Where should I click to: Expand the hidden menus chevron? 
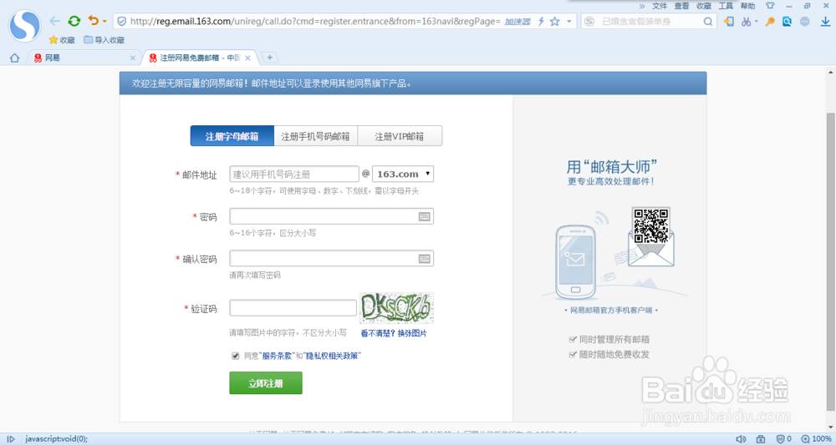[642, 6]
